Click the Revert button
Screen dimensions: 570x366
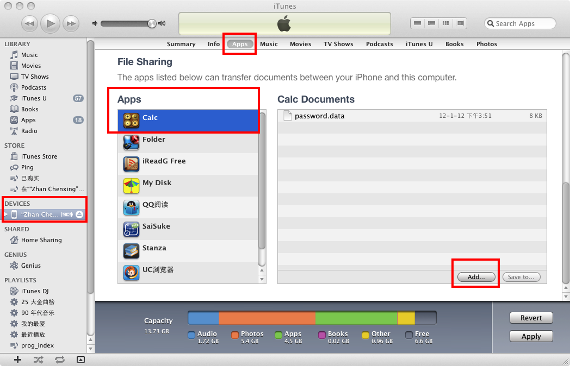tap(531, 318)
